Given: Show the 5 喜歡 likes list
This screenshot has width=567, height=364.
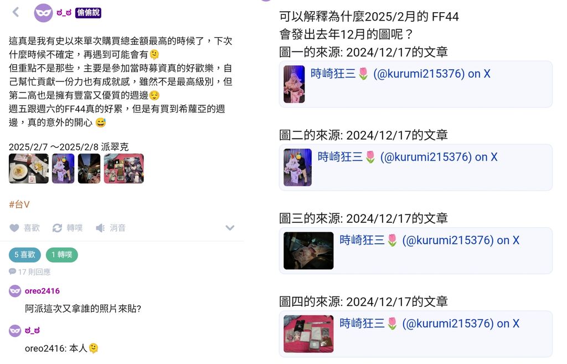Looking at the screenshot, I should click(24, 255).
